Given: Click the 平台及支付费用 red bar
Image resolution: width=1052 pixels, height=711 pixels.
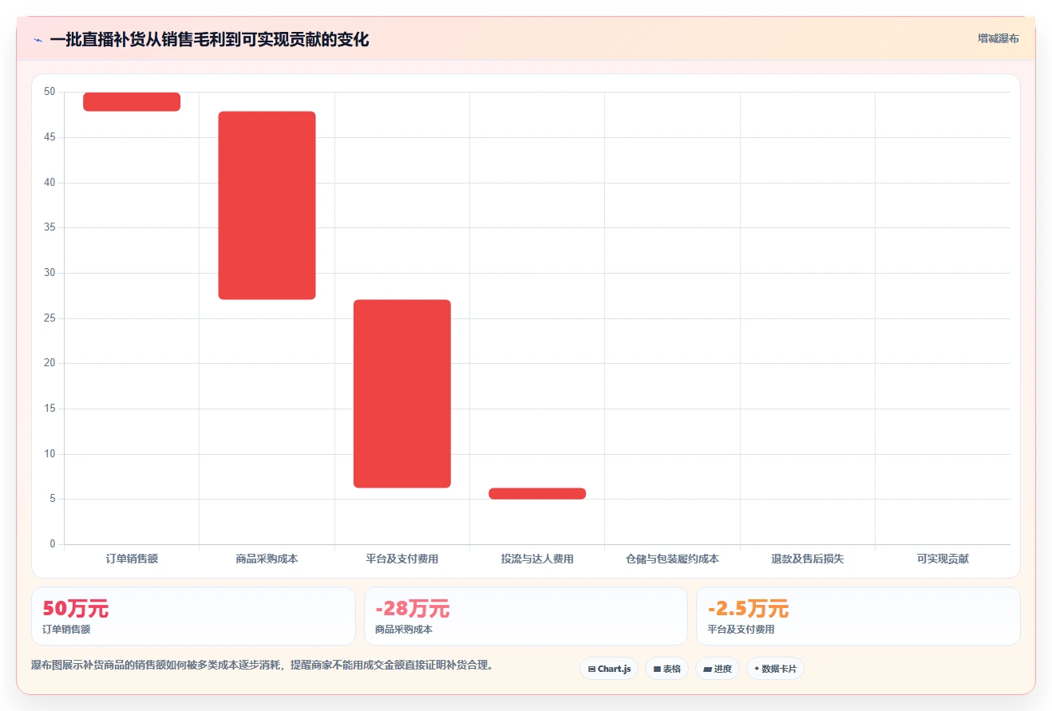Looking at the screenshot, I should [x=402, y=393].
